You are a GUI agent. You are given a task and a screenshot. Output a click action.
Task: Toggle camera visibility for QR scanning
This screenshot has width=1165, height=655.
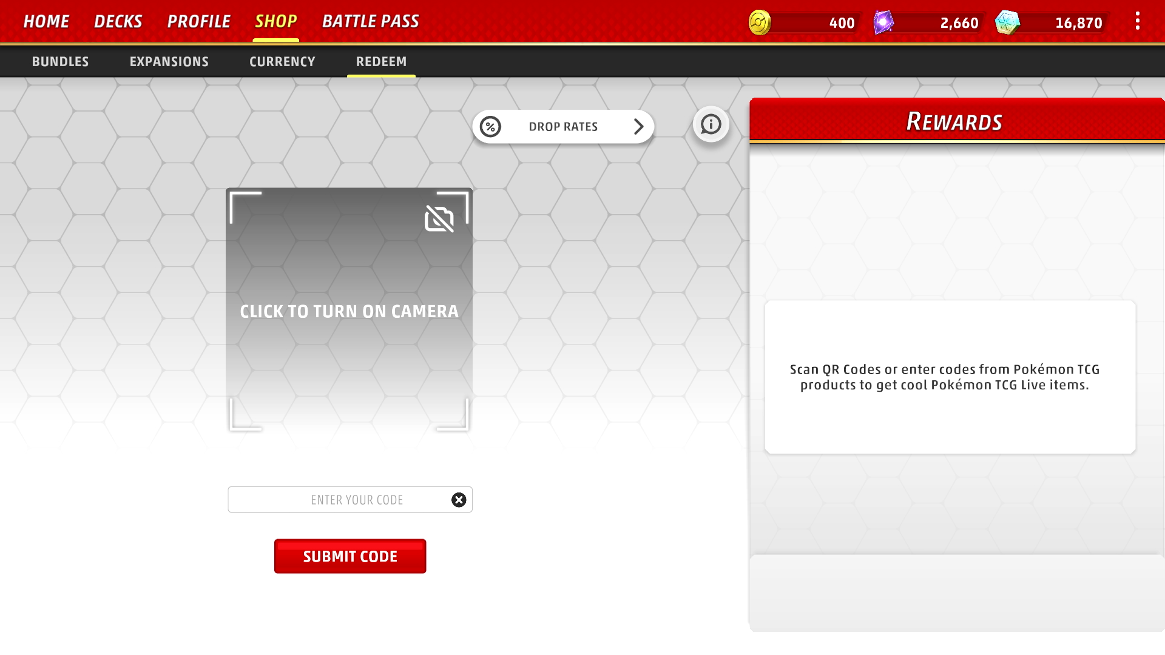(439, 218)
